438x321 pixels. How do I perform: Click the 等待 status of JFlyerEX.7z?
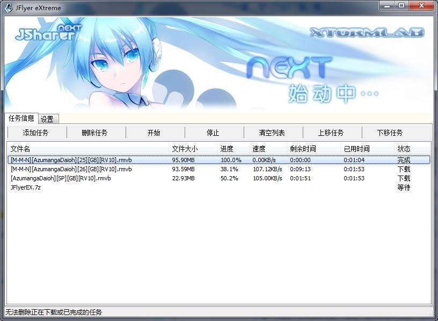click(404, 187)
